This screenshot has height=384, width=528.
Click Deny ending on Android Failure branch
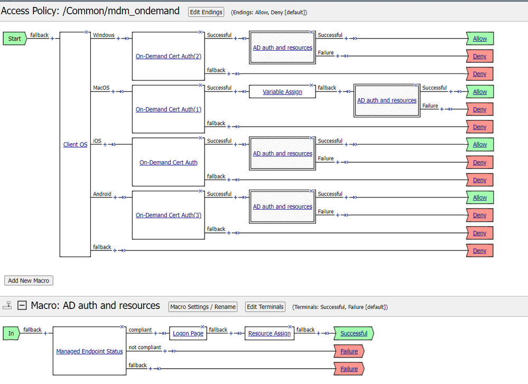click(x=480, y=215)
